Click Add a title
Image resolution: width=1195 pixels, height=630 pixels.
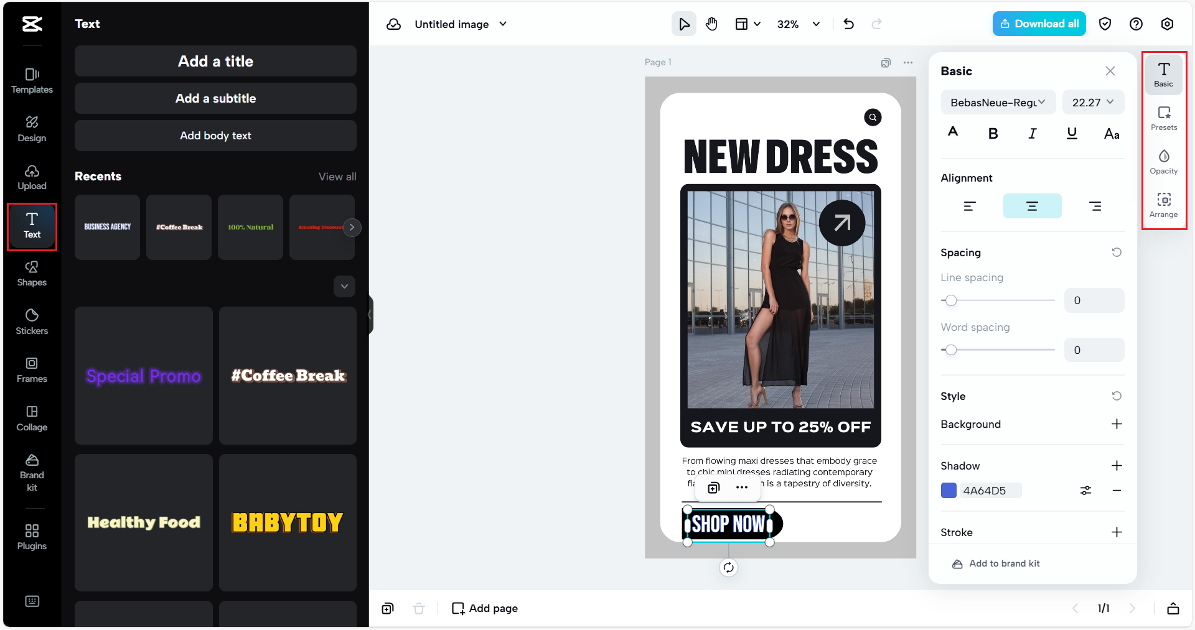pos(215,61)
